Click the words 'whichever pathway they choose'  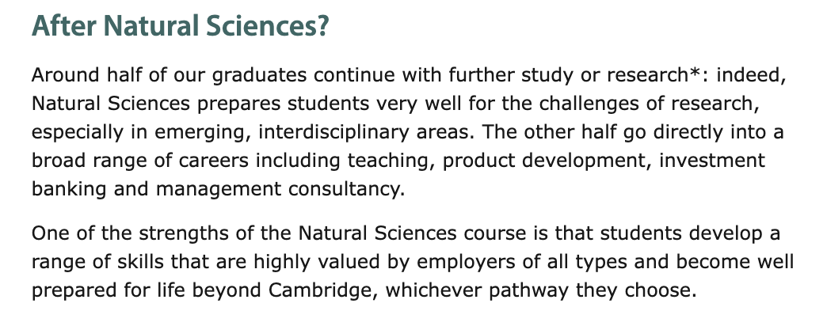(x=537, y=290)
